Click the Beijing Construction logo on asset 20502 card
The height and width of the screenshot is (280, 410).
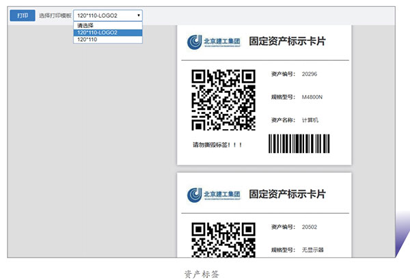[214, 195]
